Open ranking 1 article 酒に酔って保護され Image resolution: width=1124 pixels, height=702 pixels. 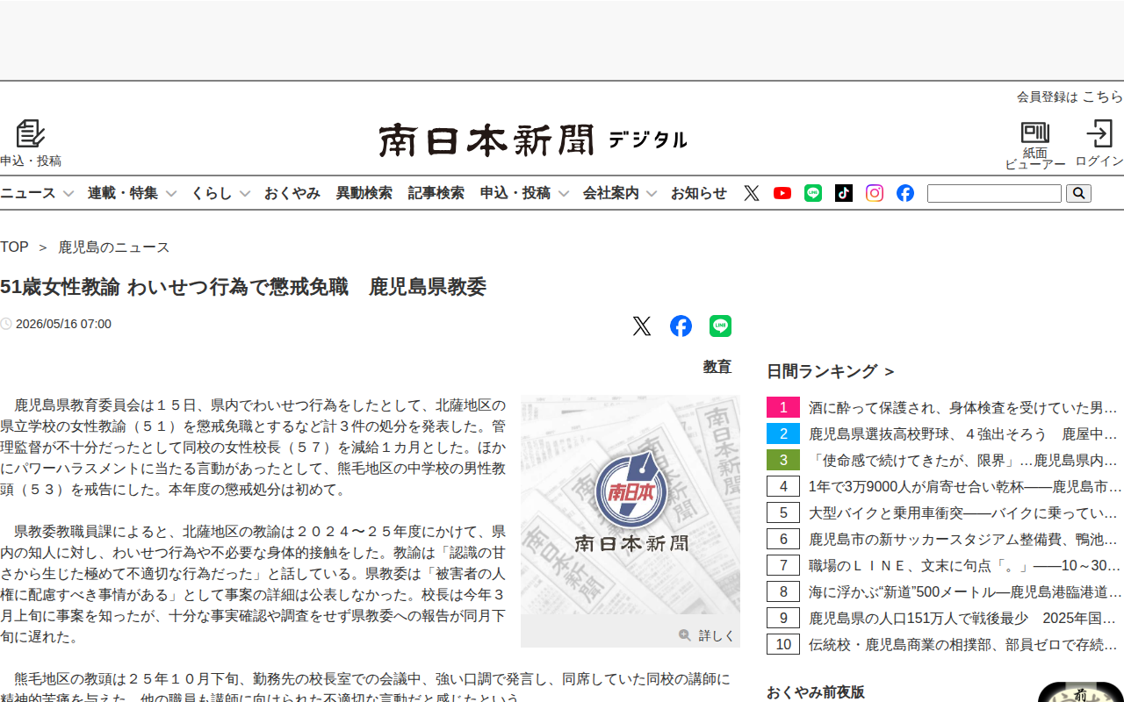[x=962, y=407]
